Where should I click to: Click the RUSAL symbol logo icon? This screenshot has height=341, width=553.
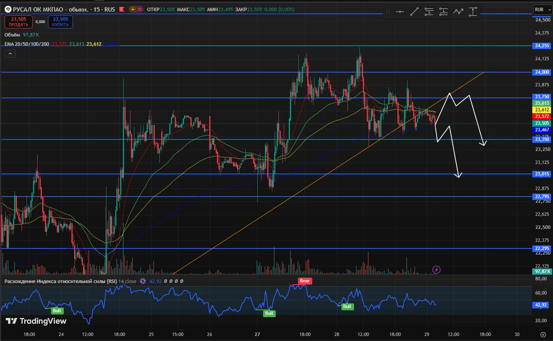coord(8,9)
